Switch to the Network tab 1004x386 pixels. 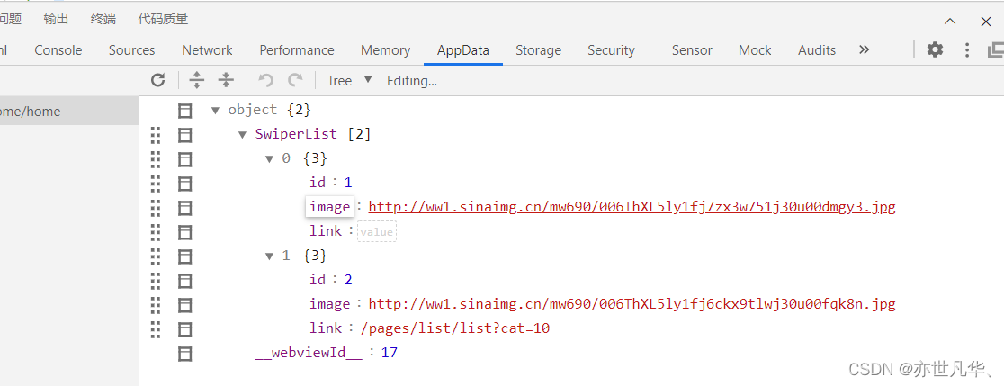pos(207,49)
